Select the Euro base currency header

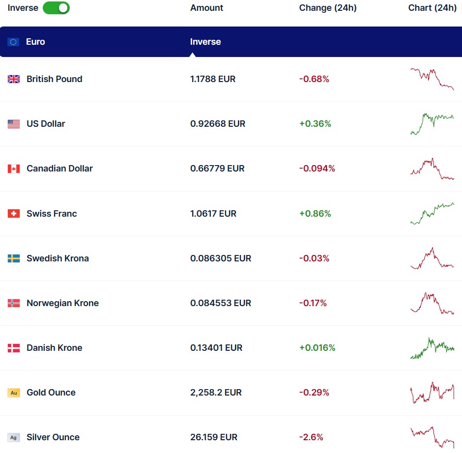[35, 42]
